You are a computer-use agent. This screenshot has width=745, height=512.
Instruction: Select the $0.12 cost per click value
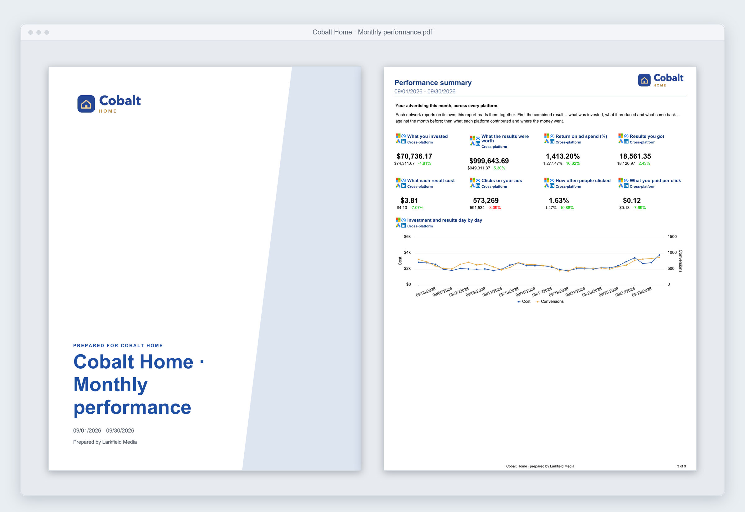point(632,200)
